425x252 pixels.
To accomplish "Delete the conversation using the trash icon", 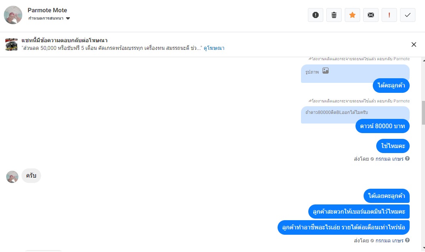I will pos(334,15).
